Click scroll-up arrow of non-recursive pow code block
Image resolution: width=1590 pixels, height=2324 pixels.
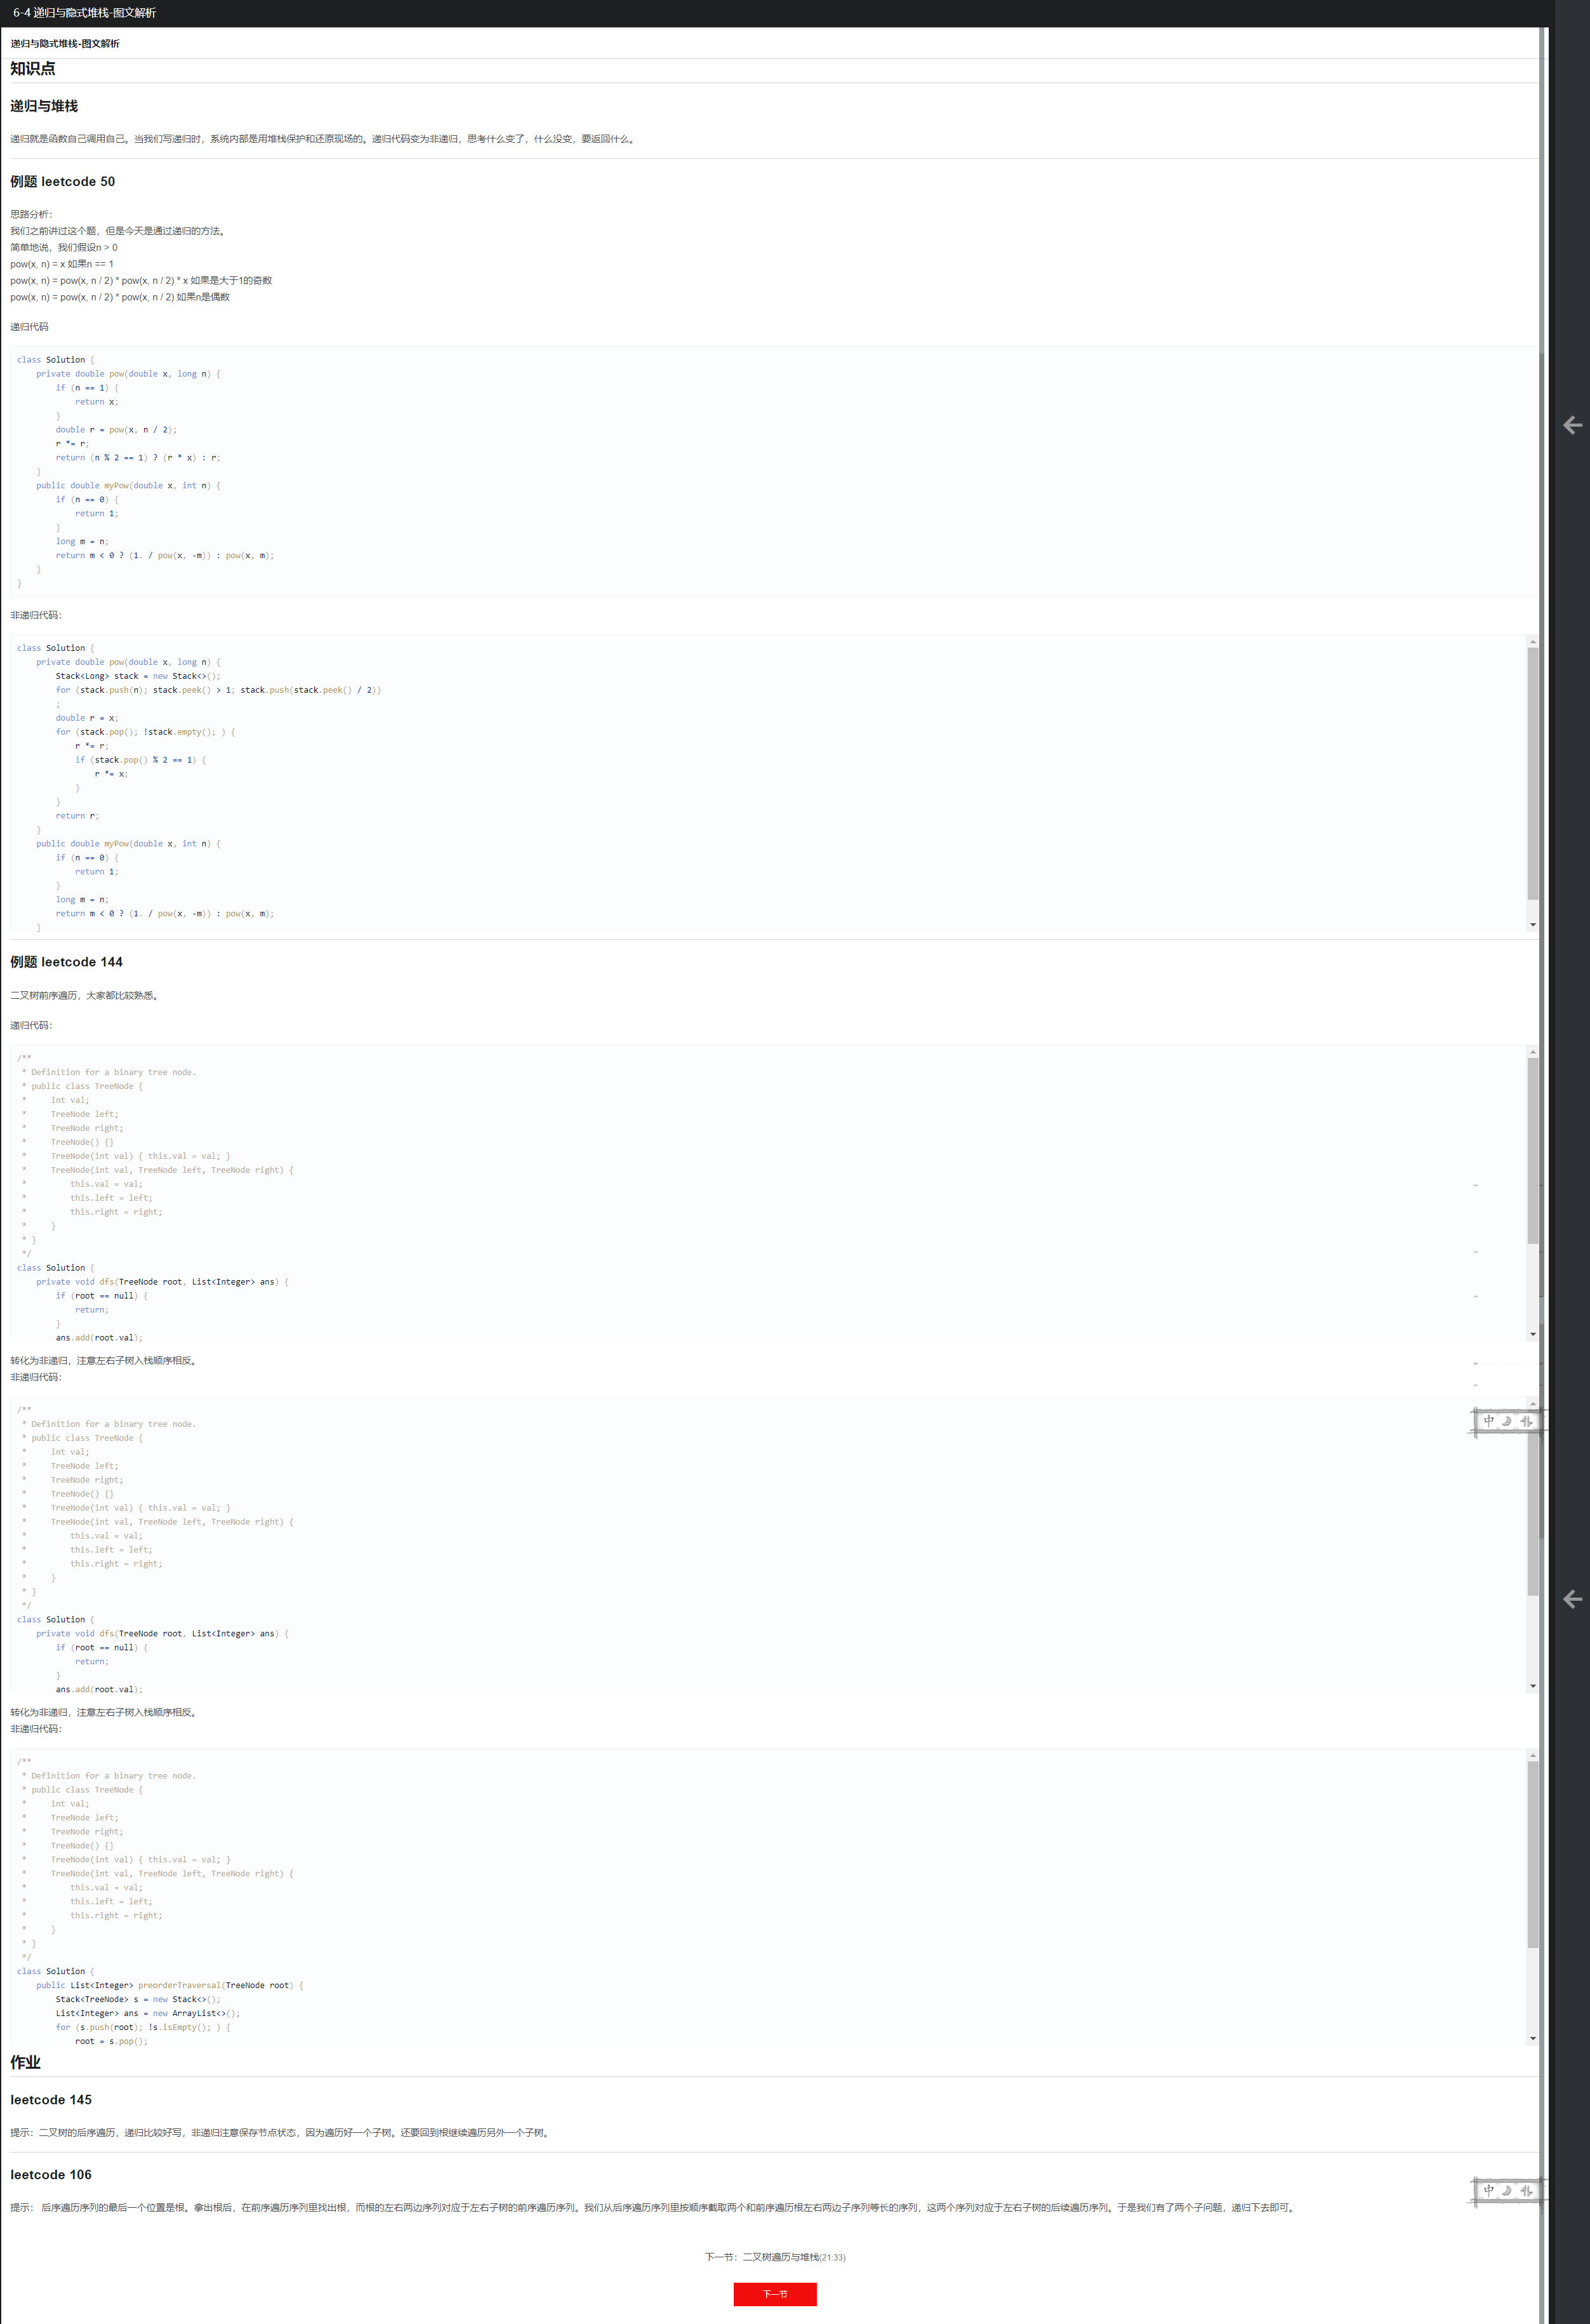click(1532, 642)
